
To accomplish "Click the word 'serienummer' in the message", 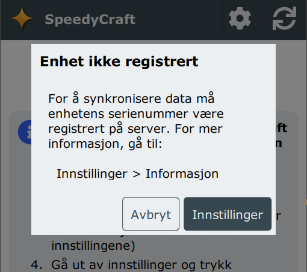I will (149, 114).
